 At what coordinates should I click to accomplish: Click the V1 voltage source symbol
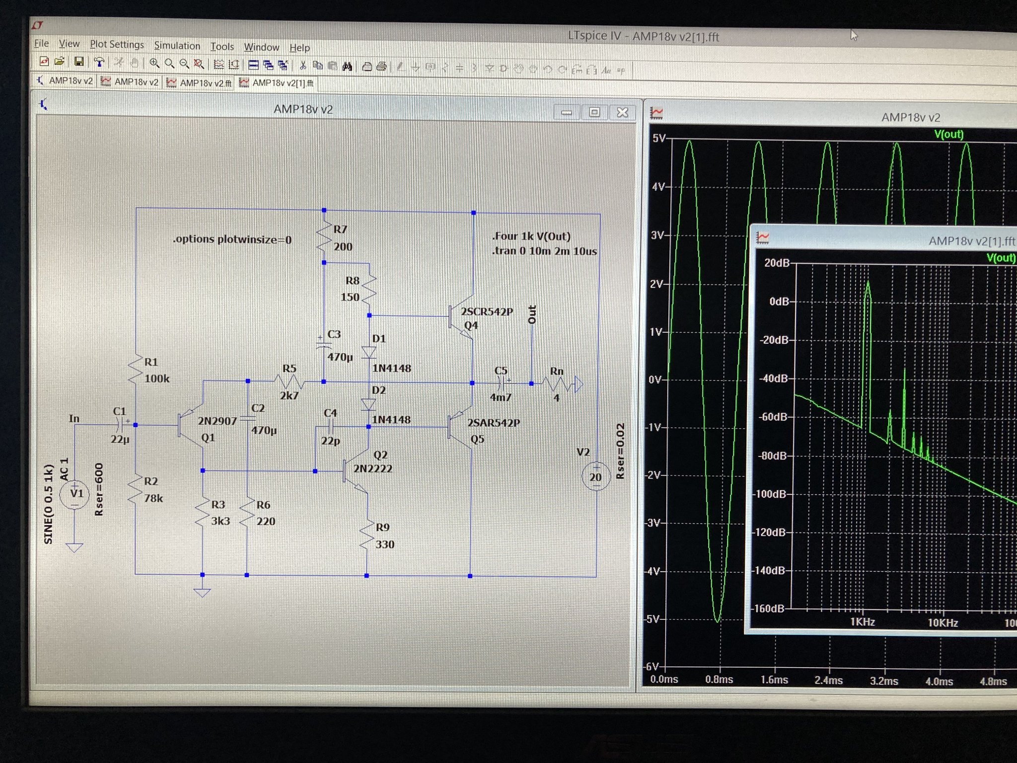74,494
